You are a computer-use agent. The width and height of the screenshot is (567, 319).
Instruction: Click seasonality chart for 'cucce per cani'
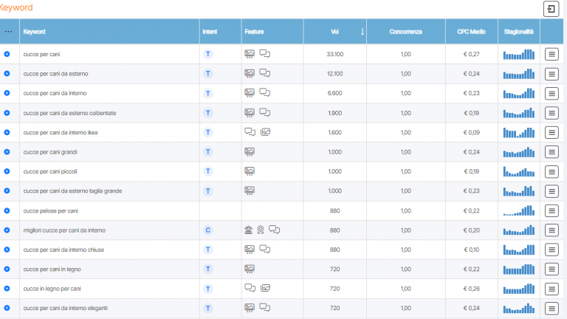518,55
